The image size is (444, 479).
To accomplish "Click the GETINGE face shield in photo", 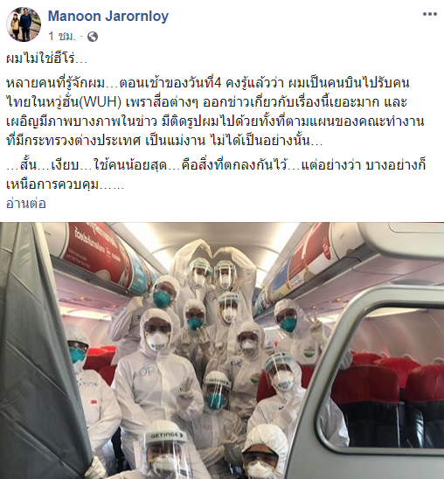I will click(167, 435).
